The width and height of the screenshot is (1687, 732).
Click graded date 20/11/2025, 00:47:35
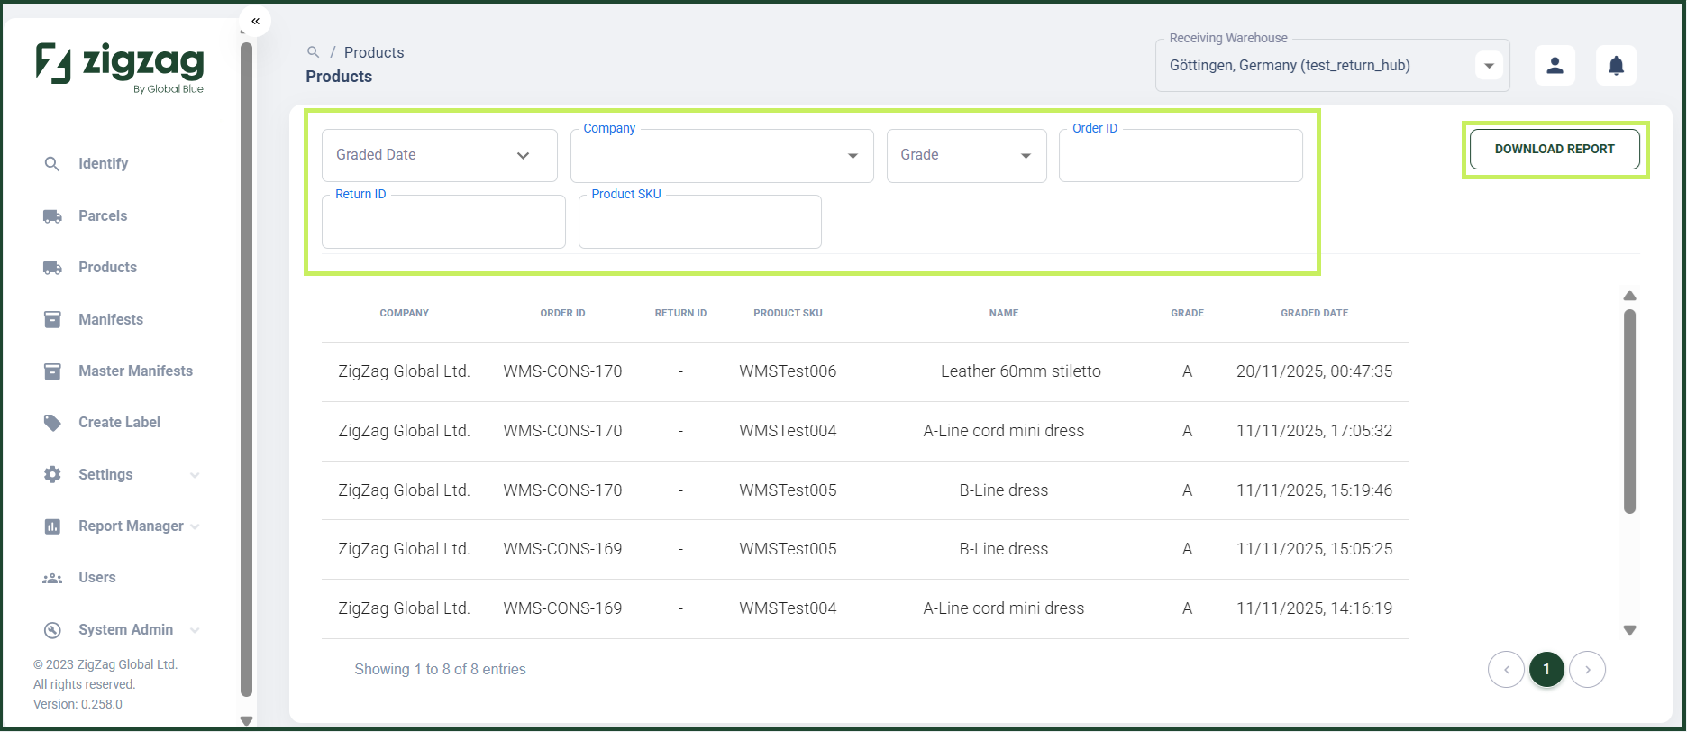[1314, 371]
